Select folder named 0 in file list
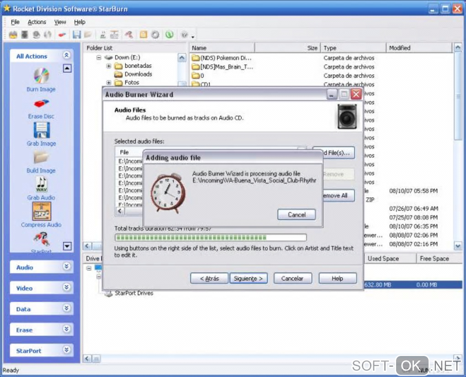 point(198,76)
